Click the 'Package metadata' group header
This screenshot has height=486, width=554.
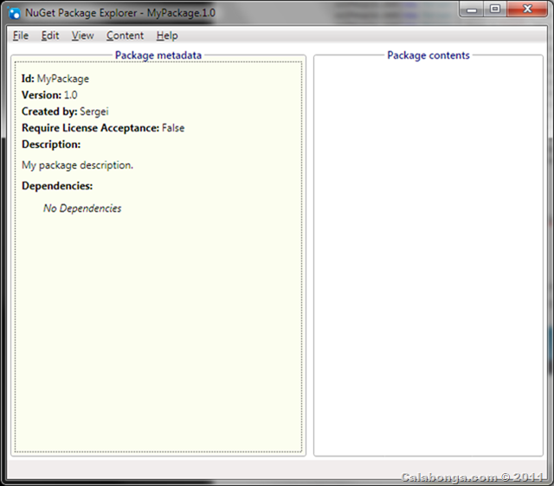pyautogui.click(x=158, y=55)
